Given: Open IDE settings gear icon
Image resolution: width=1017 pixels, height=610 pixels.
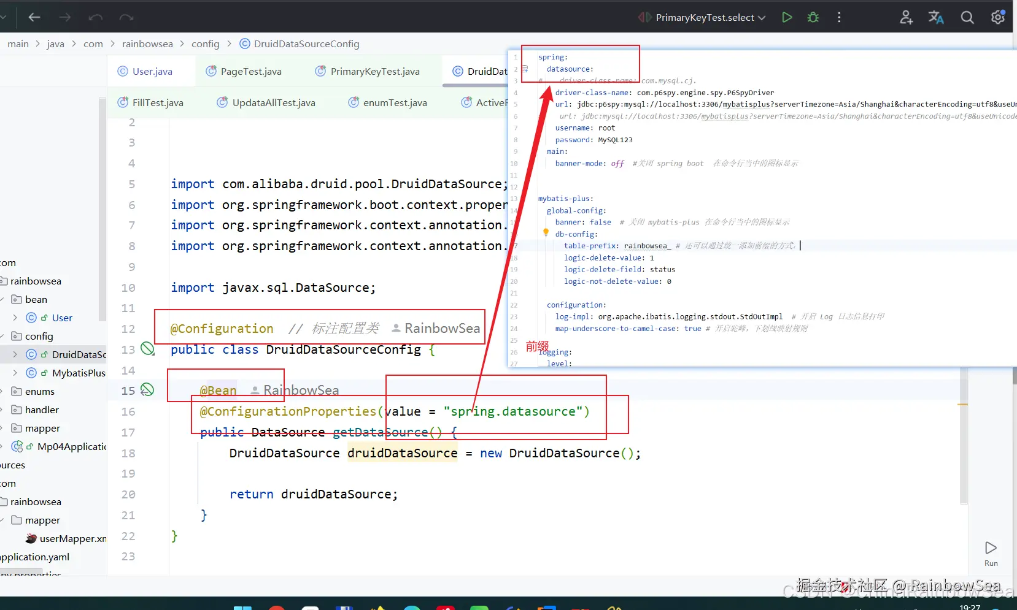Looking at the screenshot, I should point(998,17).
